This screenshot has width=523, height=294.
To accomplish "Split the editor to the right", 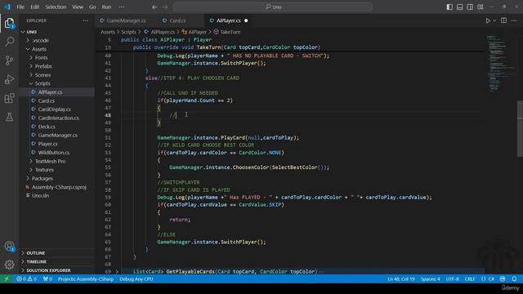I will coord(503,20).
